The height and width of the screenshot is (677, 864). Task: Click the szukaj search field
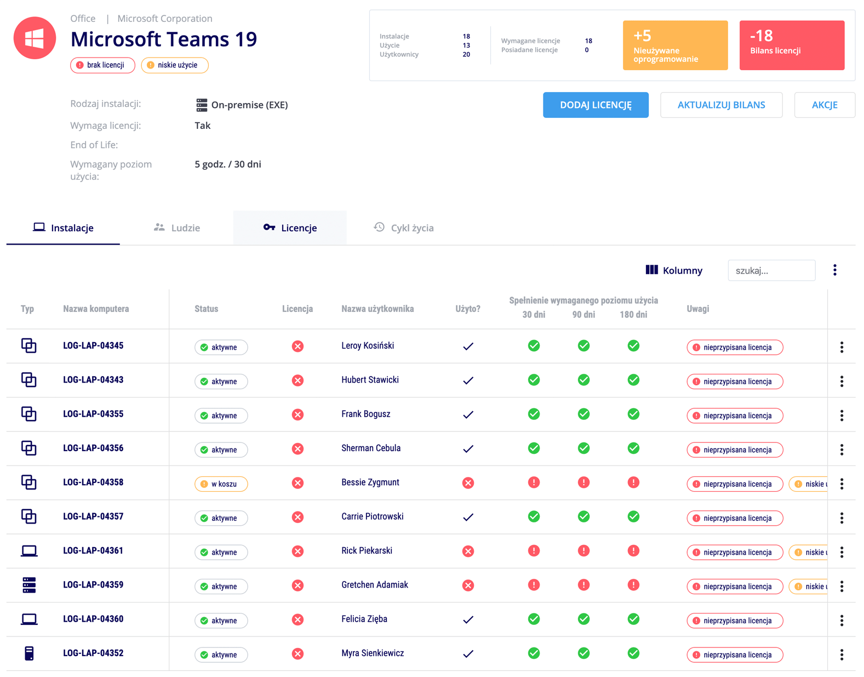click(x=771, y=270)
